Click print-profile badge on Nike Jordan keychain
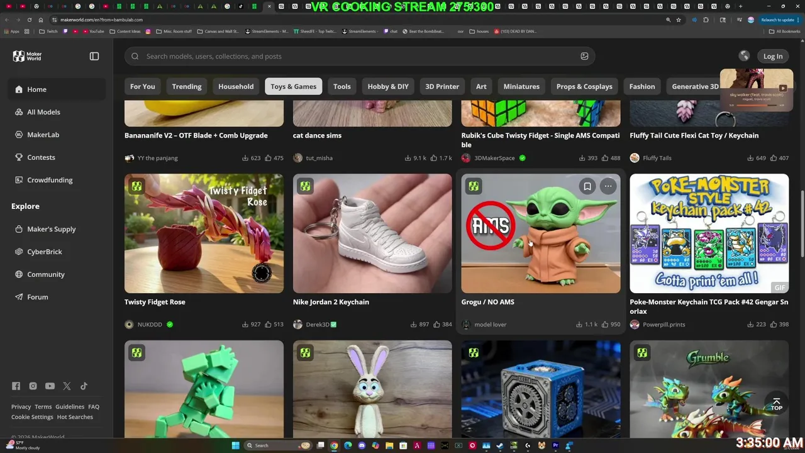805x453 pixels. click(305, 186)
